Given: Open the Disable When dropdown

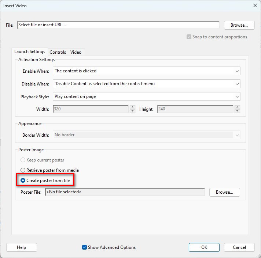Looking at the screenshot, I should (x=147, y=84).
